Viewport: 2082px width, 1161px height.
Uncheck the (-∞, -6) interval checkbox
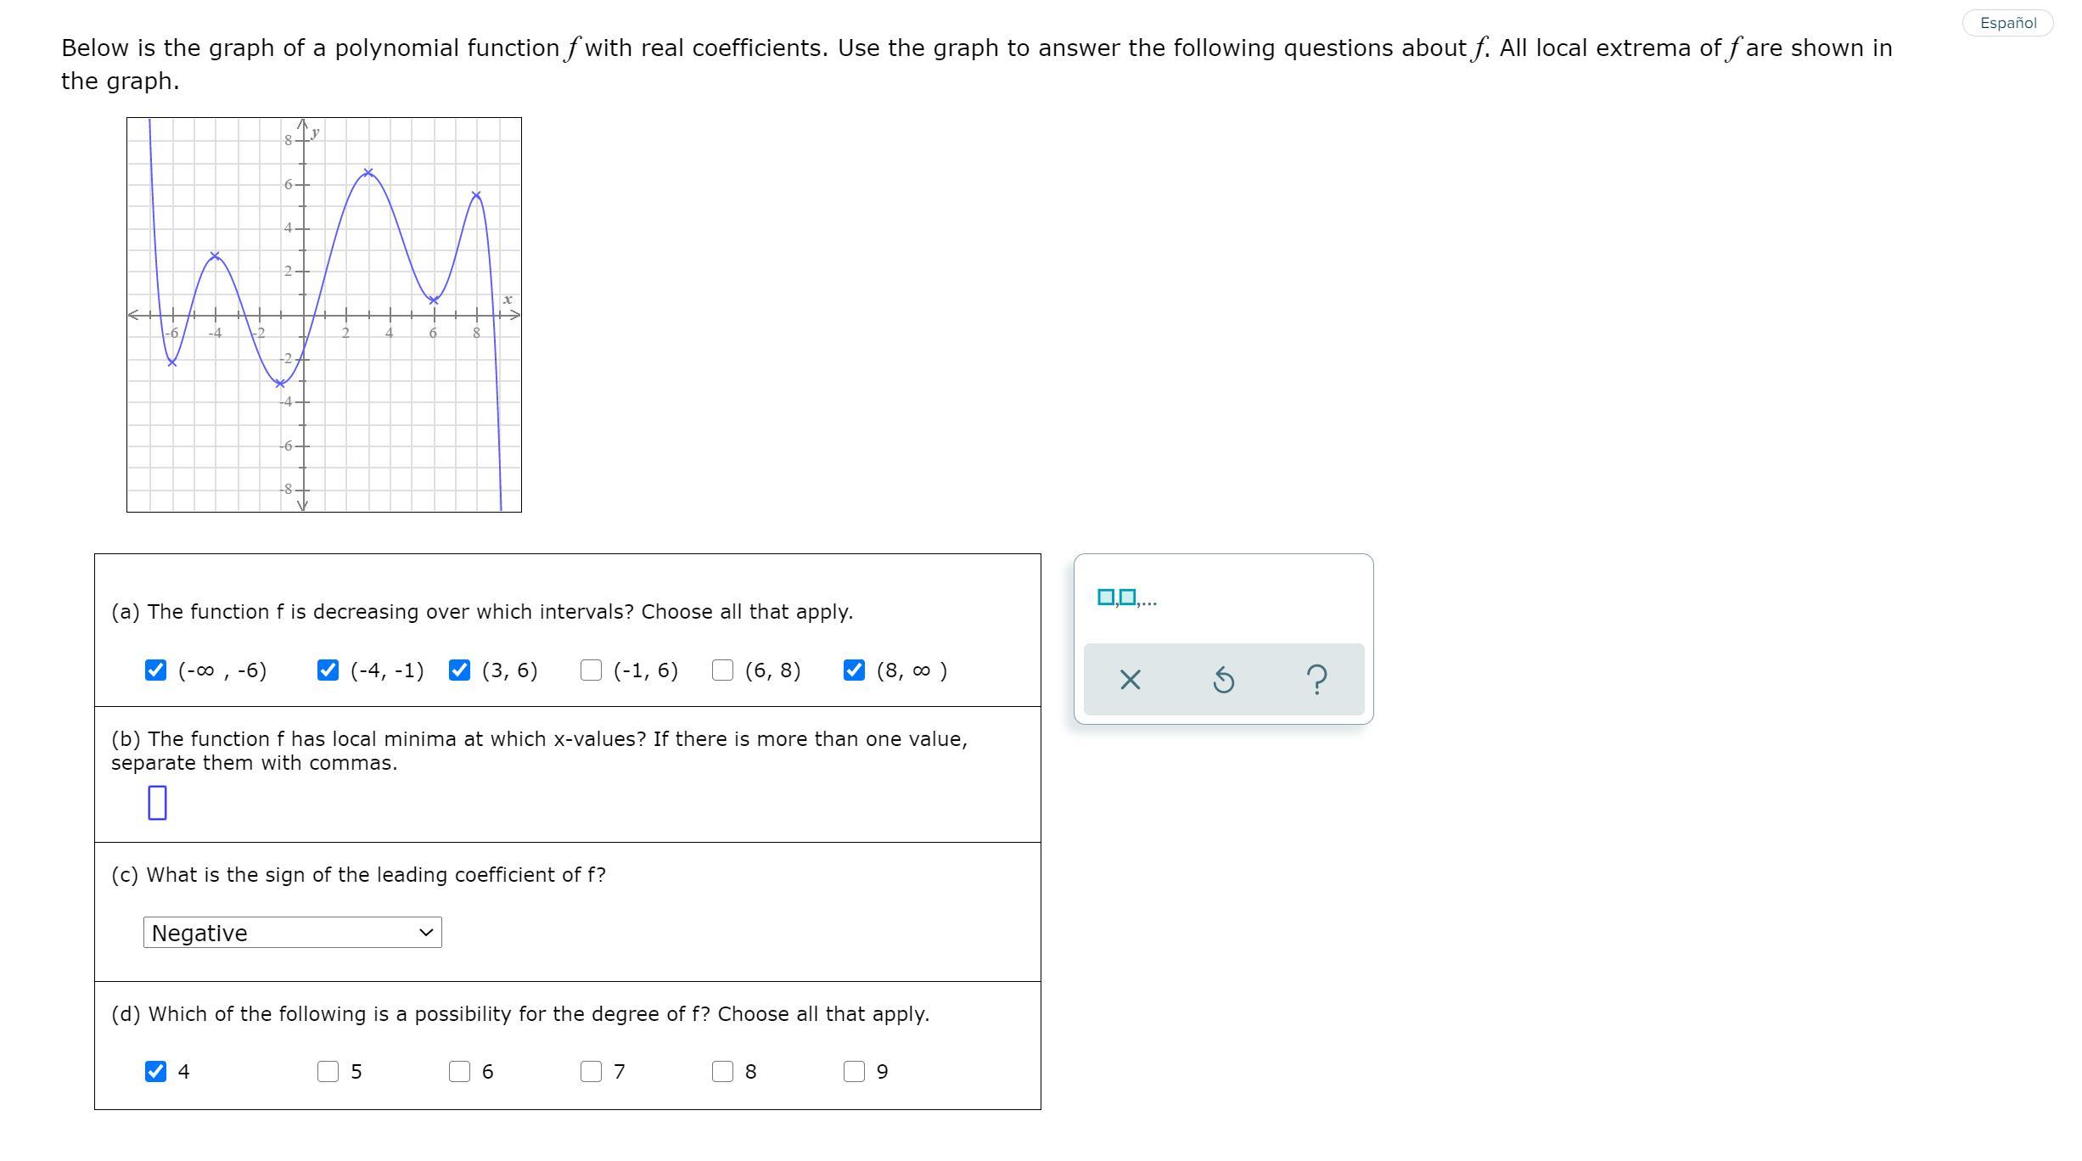(156, 670)
